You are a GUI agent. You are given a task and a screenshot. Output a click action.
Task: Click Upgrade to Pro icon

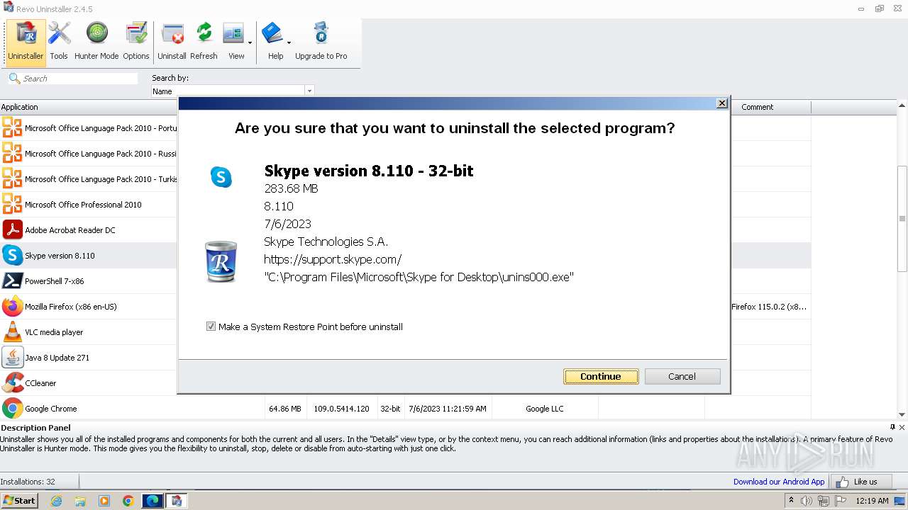[x=321, y=42]
